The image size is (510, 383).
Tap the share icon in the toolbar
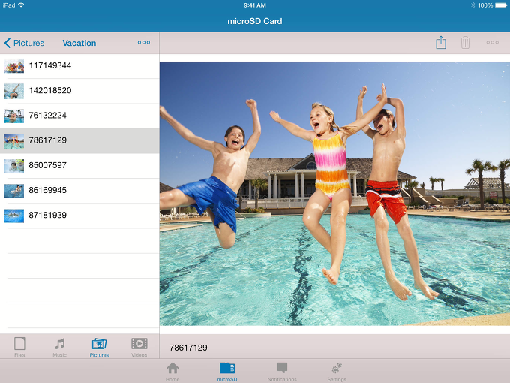[x=441, y=43]
